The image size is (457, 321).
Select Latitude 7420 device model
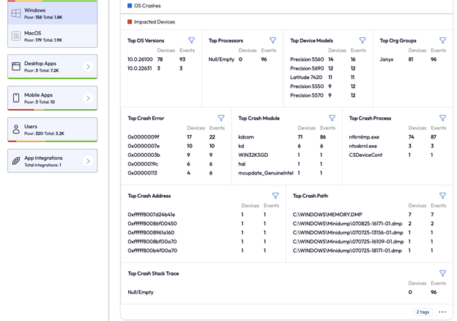tap(306, 77)
